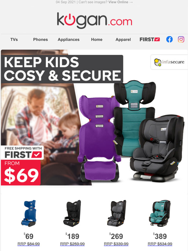Open the Instagram icon link
This screenshot has height=251, width=188.
click(181, 39)
